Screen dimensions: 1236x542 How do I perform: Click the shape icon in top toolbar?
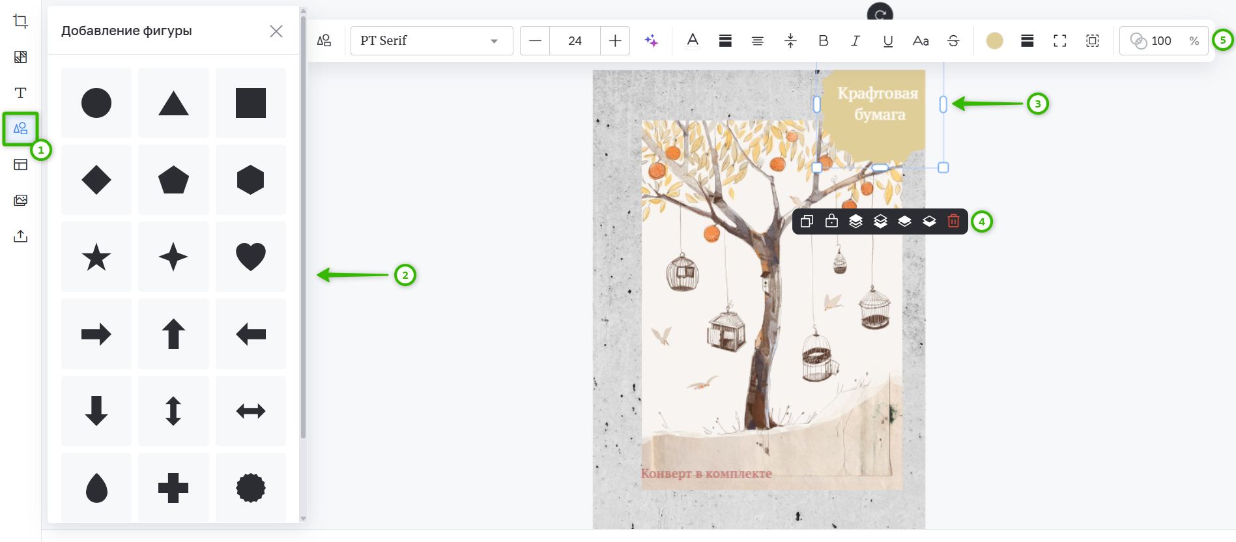tap(324, 41)
